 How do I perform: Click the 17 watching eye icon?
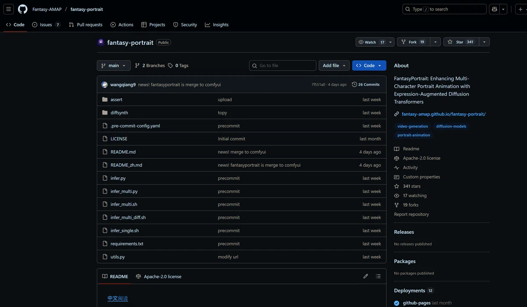click(397, 196)
